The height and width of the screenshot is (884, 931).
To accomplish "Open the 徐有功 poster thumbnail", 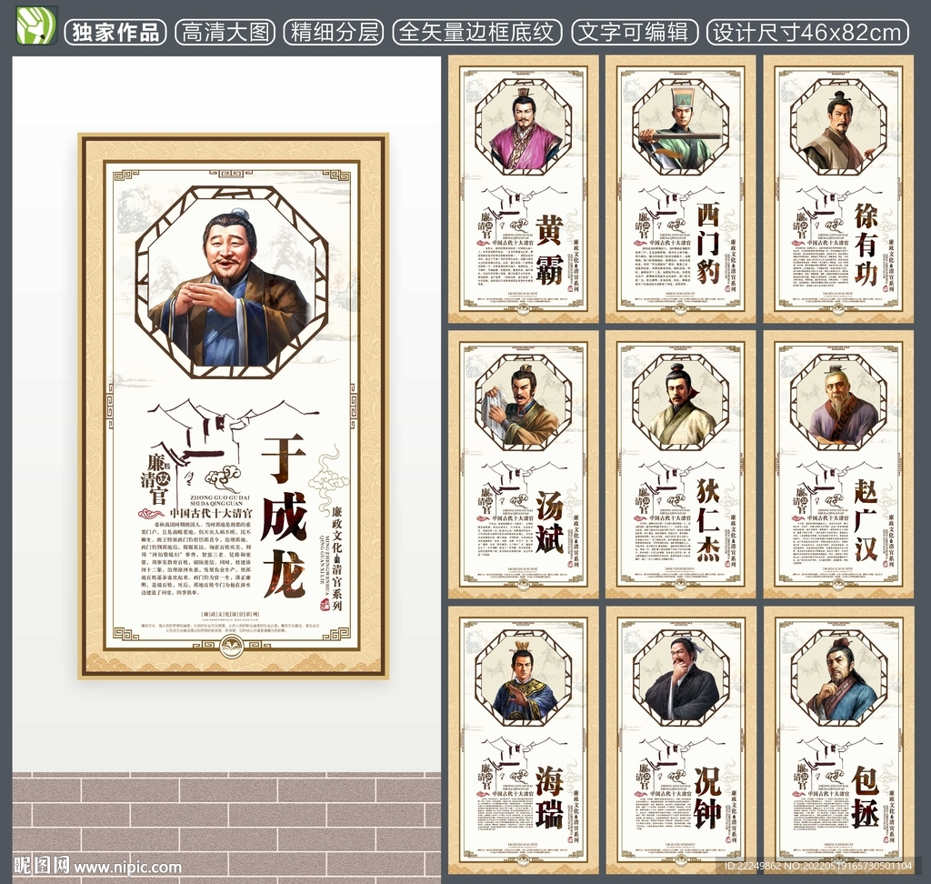I will (x=838, y=189).
